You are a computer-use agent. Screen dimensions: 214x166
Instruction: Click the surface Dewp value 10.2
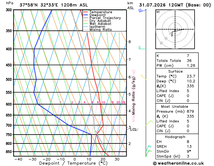tap(191, 81)
